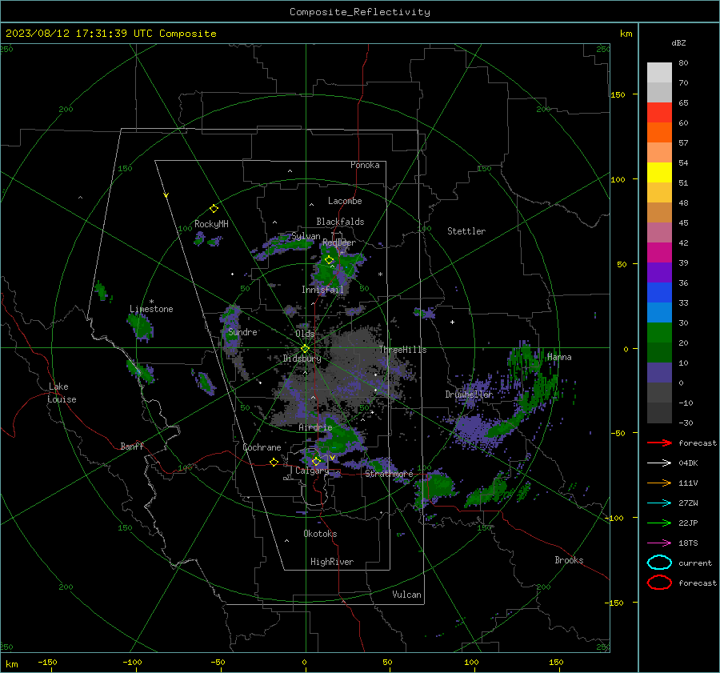Viewport: 720px width, 673px height.
Task: Click the Stettler label
Action: 466,231
